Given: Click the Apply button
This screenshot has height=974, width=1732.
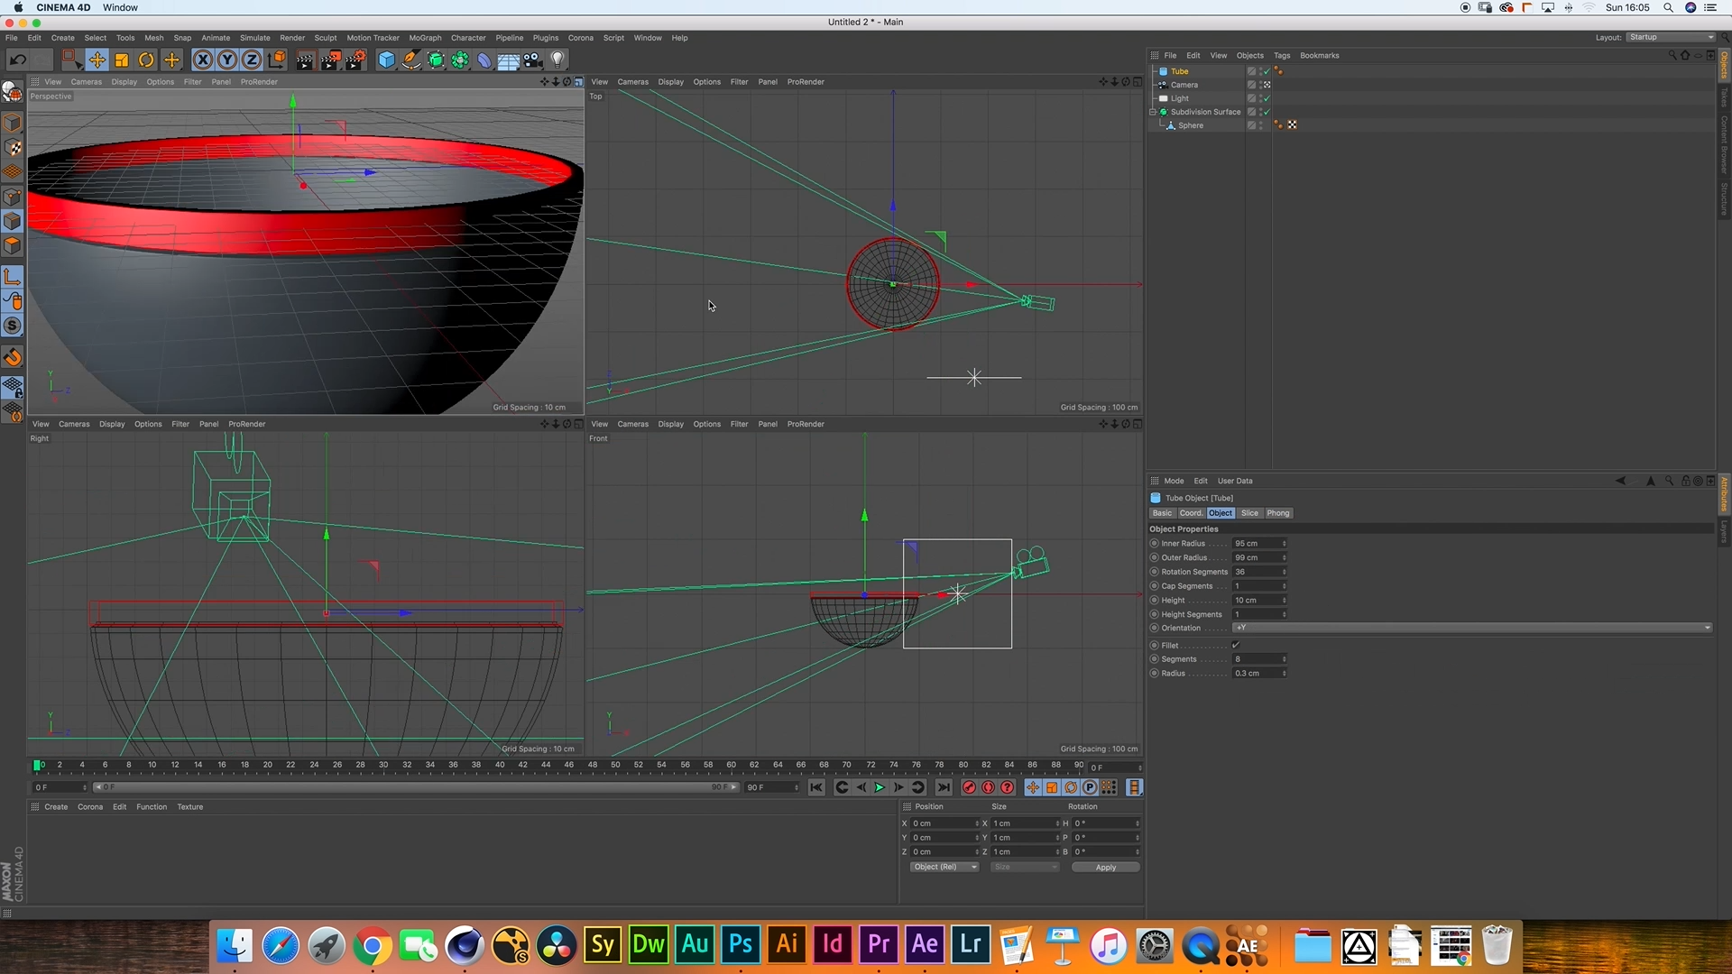Looking at the screenshot, I should [1105, 867].
